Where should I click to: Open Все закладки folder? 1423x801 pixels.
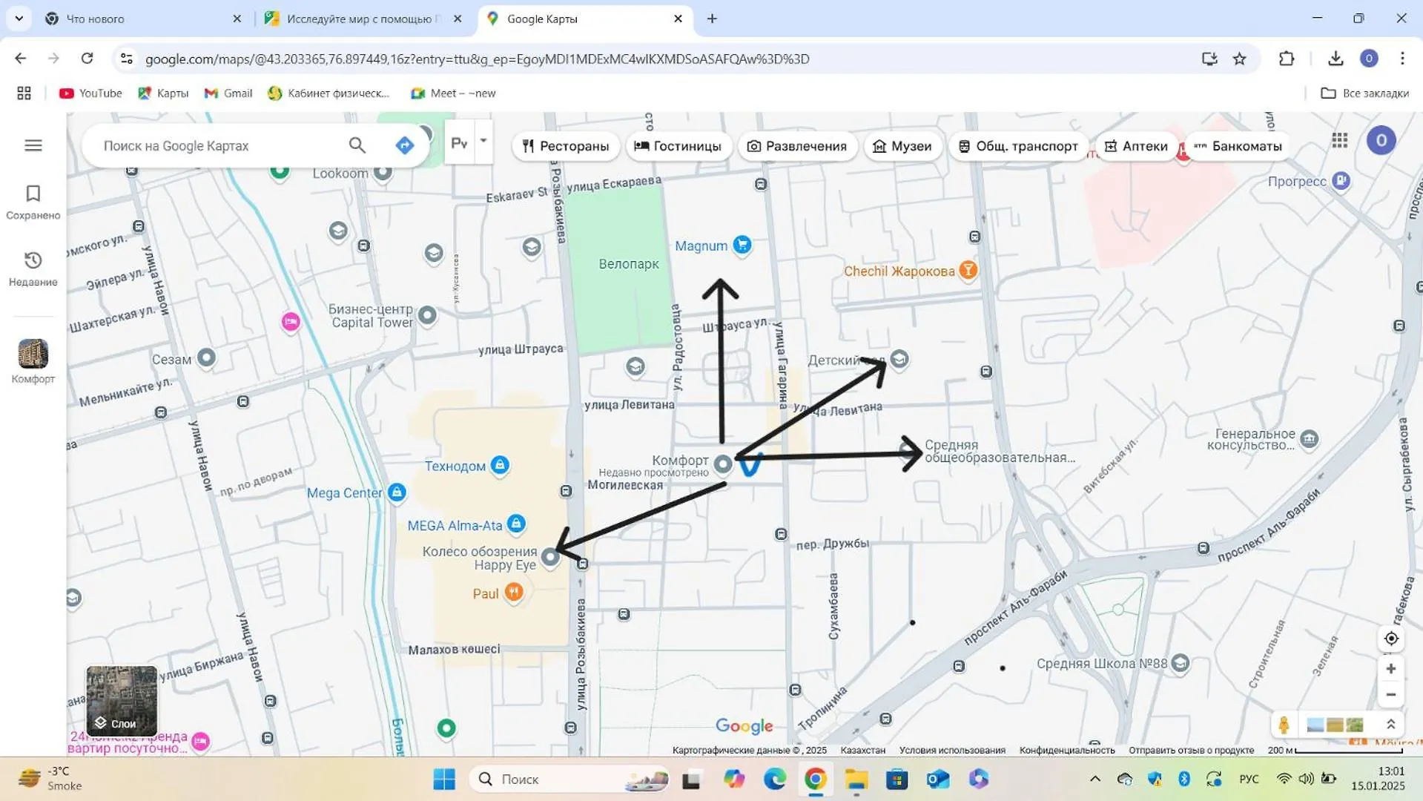[x=1364, y=93]
